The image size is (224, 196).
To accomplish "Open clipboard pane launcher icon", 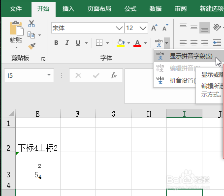I will [43, 59].
